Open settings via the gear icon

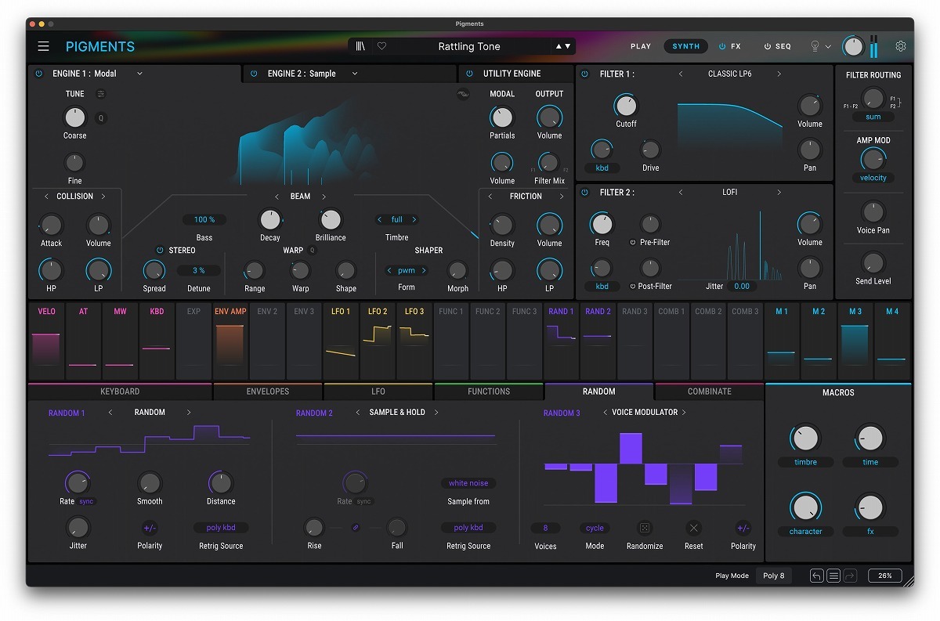tap(901, 46)
